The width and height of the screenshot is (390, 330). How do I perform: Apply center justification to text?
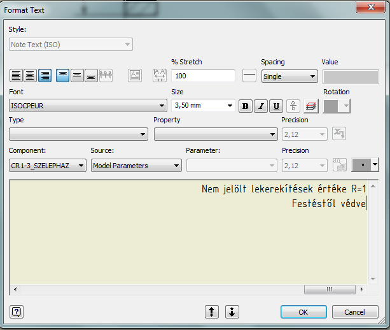click(x=31, y=75)
